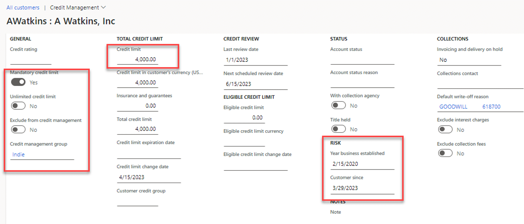The width and height of the screenshot is (524, 224).
Task: Open the Indie credit management group link
Action: (x=18, y=154)
